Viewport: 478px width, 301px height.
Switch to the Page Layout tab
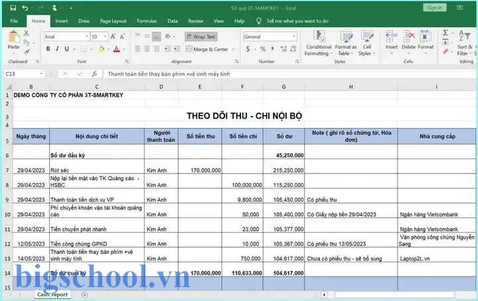pyautogui.click(x=113, y=21)
